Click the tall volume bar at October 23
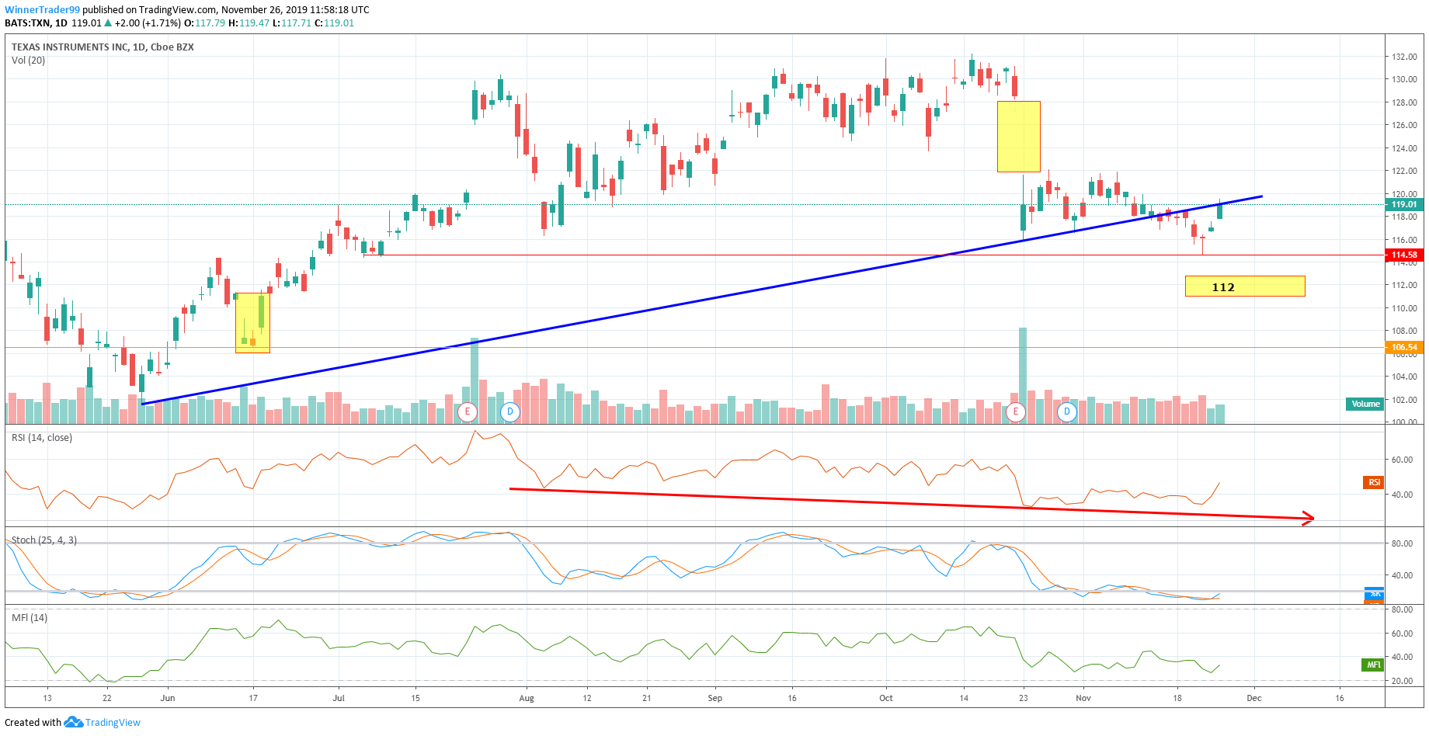This screenshot has height=736, width=1429. pos(1023,375)
